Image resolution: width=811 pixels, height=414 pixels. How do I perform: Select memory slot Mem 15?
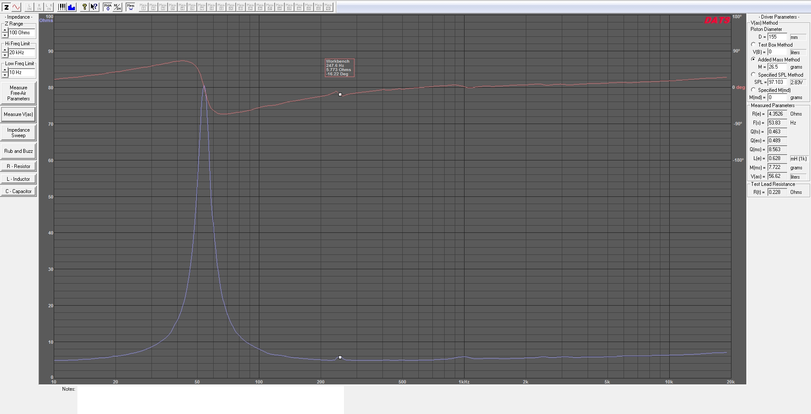point(280,7)
